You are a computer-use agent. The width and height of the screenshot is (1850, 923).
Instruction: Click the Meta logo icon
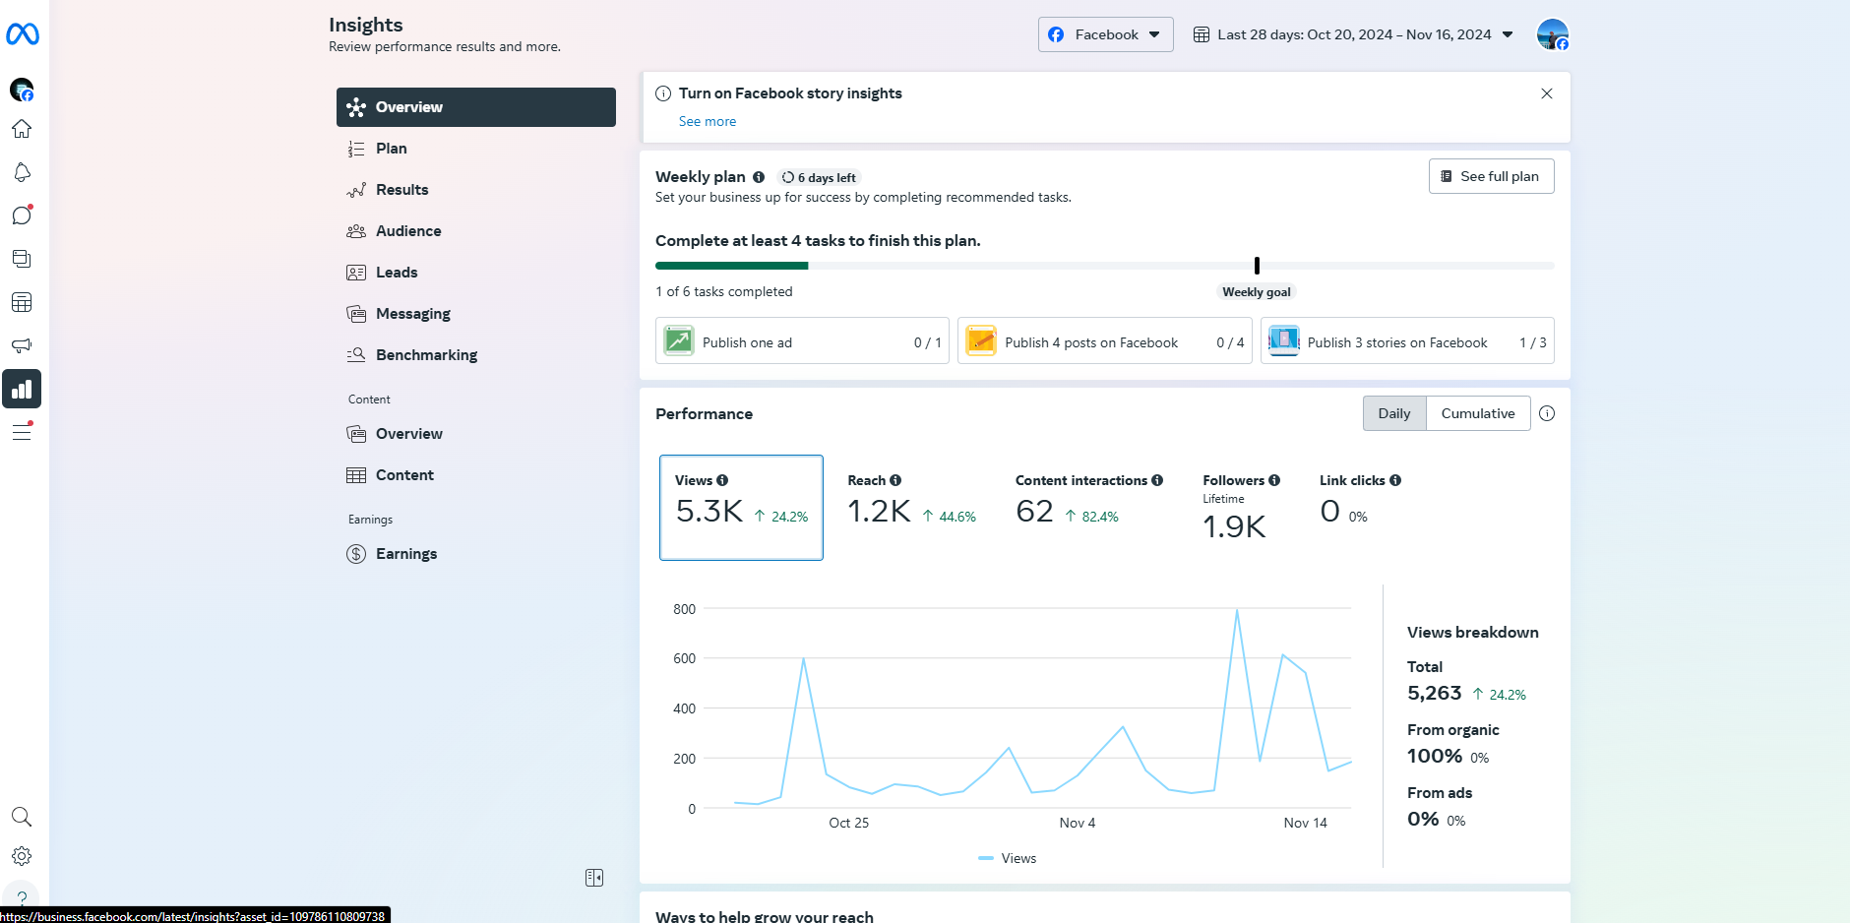[x=22, y=34]
